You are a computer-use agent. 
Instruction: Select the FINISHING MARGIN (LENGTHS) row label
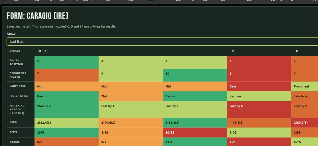(x=17, y=109)
